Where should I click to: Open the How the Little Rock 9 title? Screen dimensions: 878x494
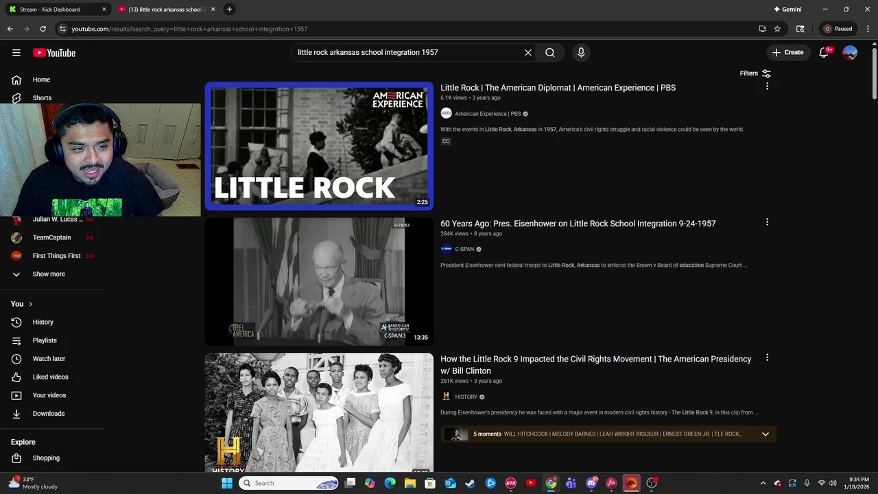[595, 364]
